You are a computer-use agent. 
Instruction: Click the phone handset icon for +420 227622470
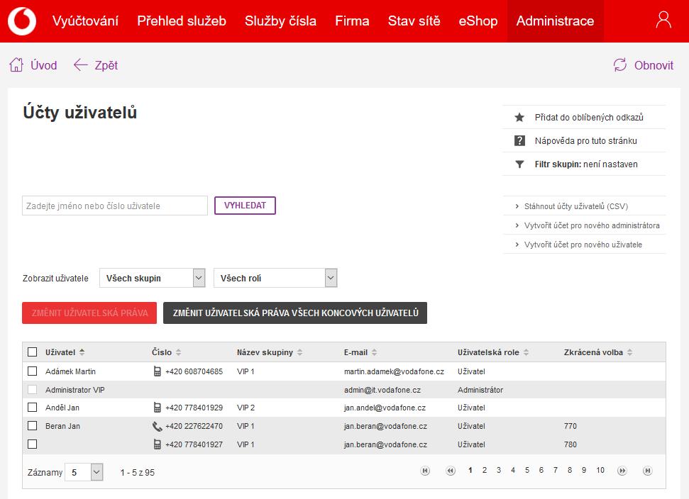point(158,426)
